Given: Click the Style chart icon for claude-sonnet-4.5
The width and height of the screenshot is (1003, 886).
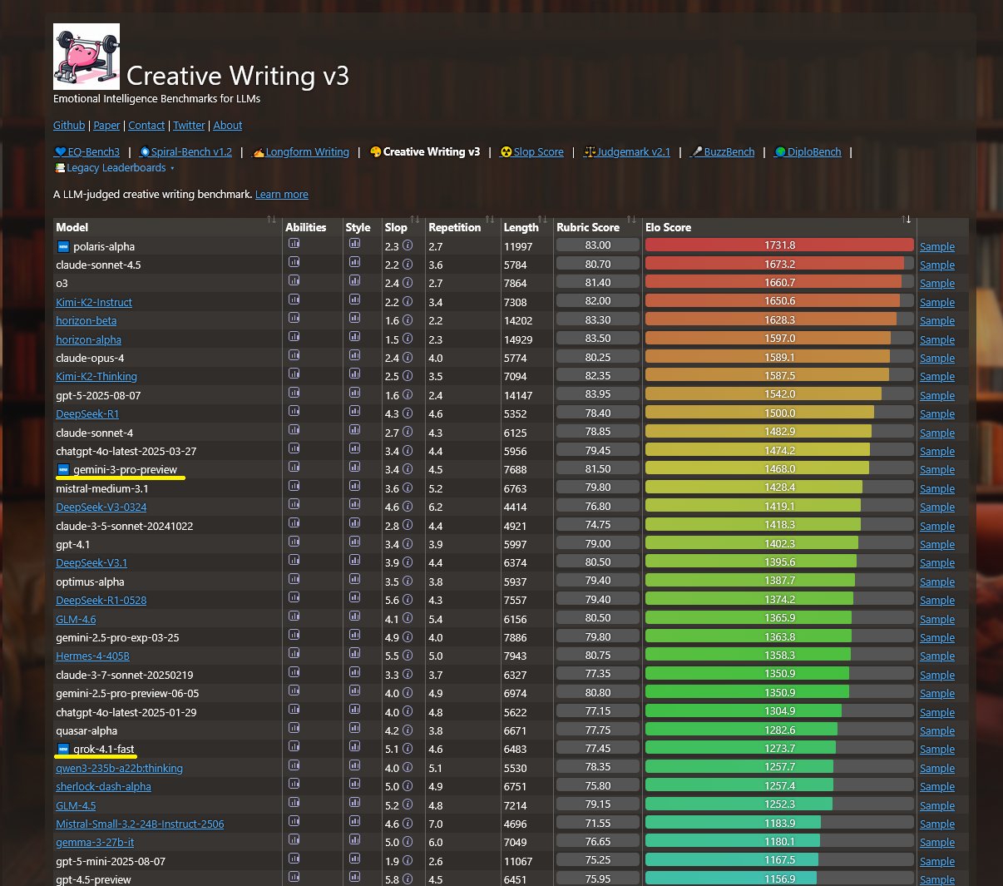Looking at the screenshot, I should pos(354,262).
